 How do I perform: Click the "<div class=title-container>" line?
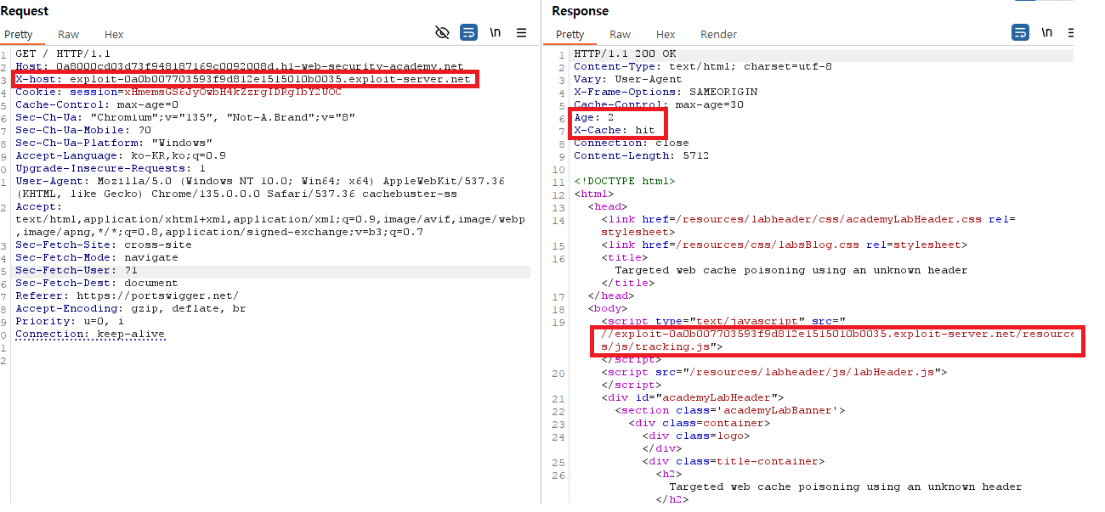pos(734,461)
